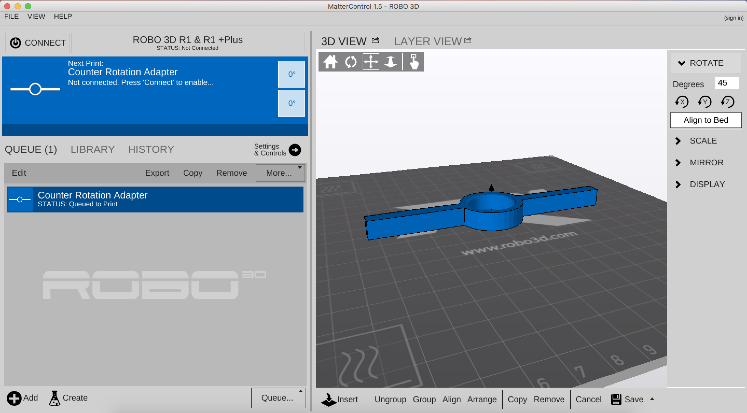Click the Align to Bed button
This screenshot has height=413, width=747.
tap(706, 120)
